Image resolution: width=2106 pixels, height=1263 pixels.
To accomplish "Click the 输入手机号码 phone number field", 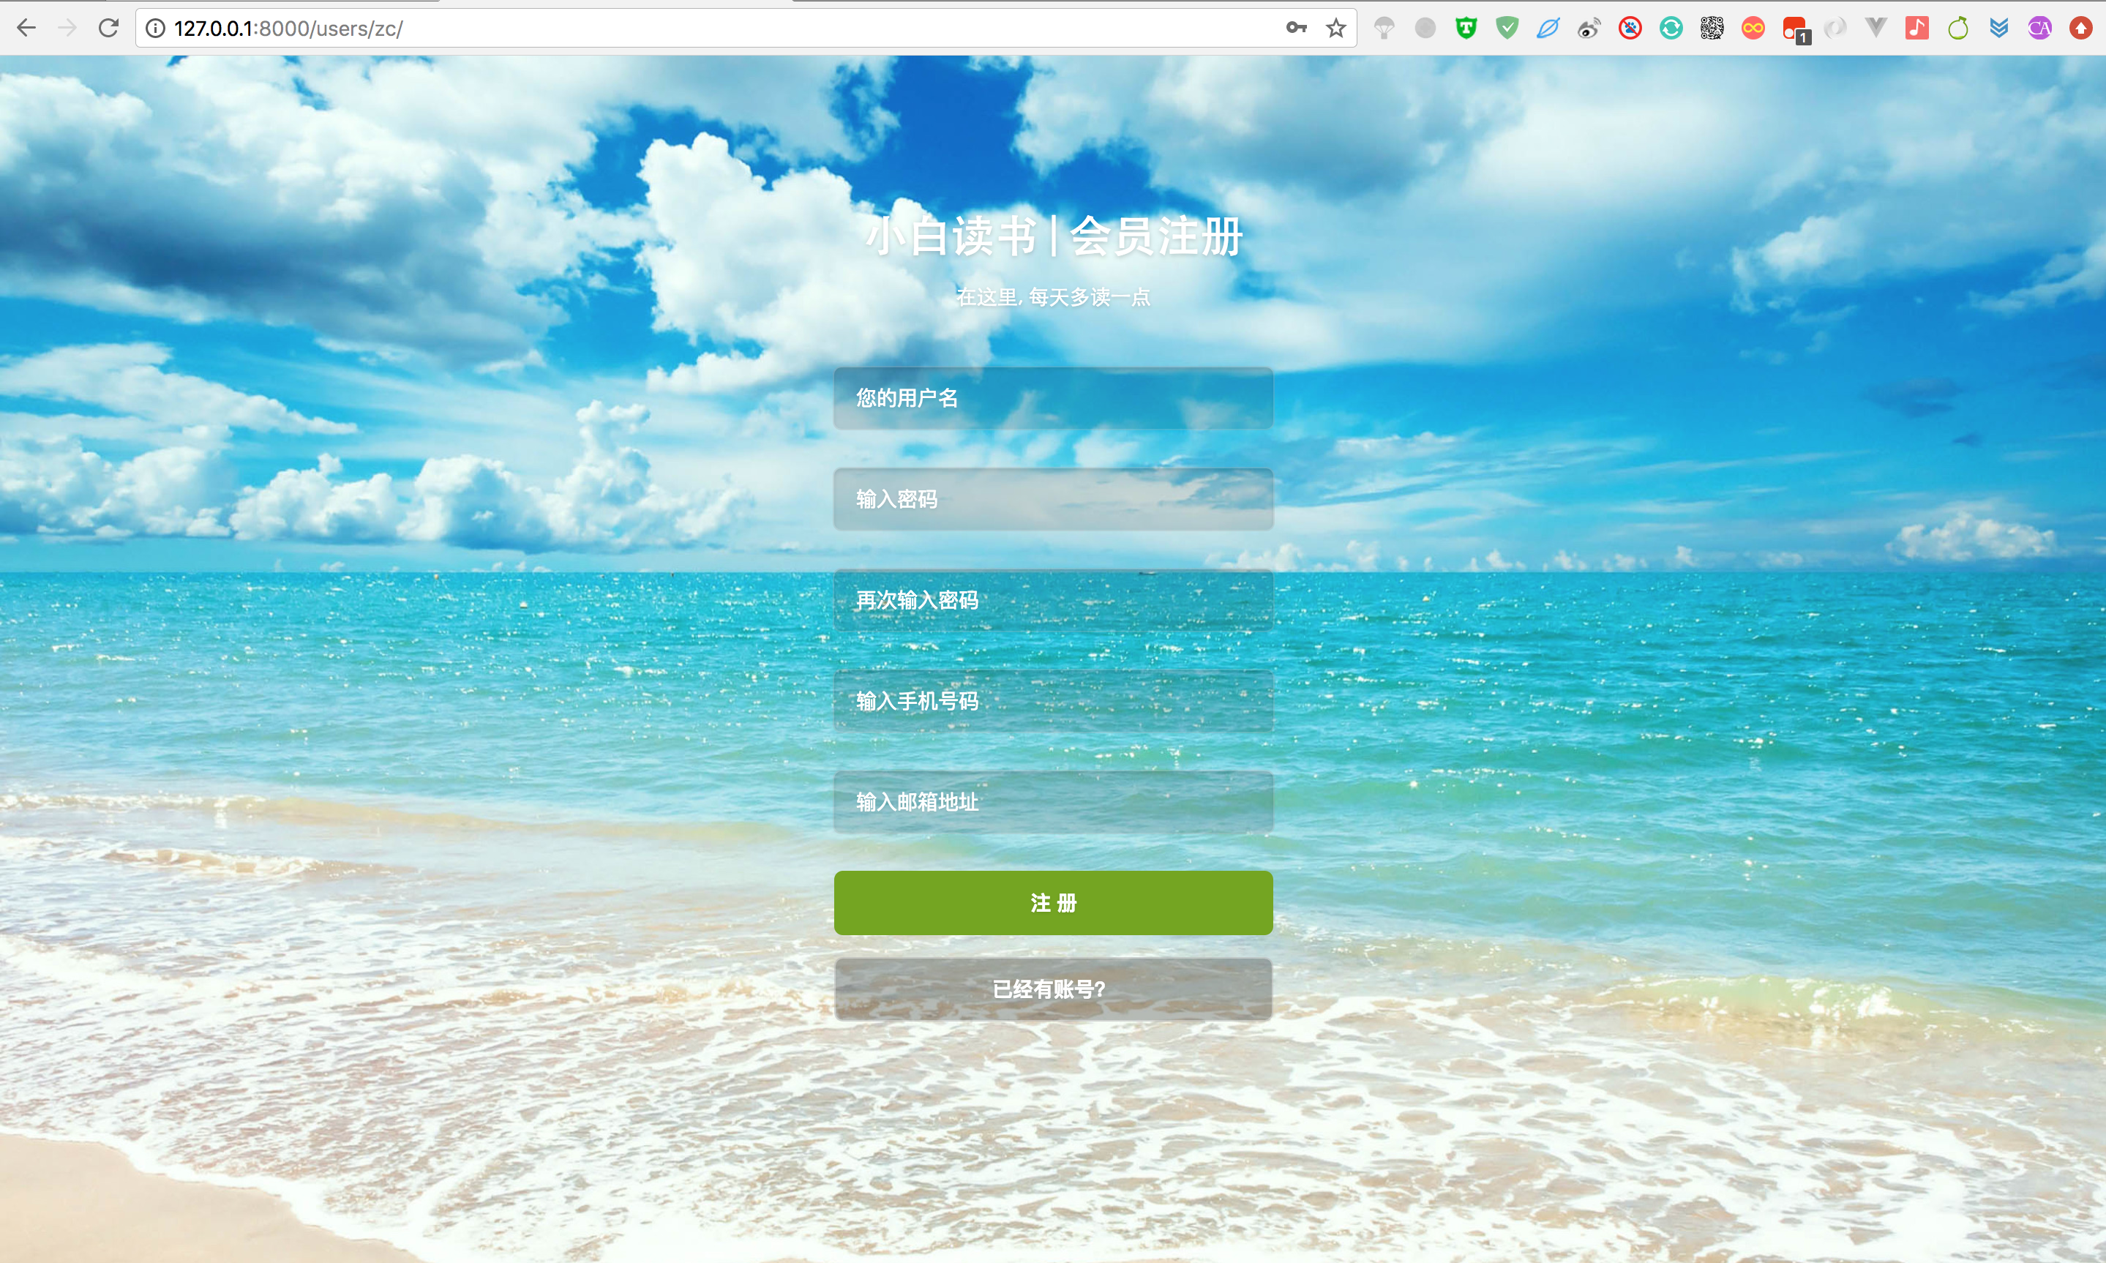I will pos(1052,701).
